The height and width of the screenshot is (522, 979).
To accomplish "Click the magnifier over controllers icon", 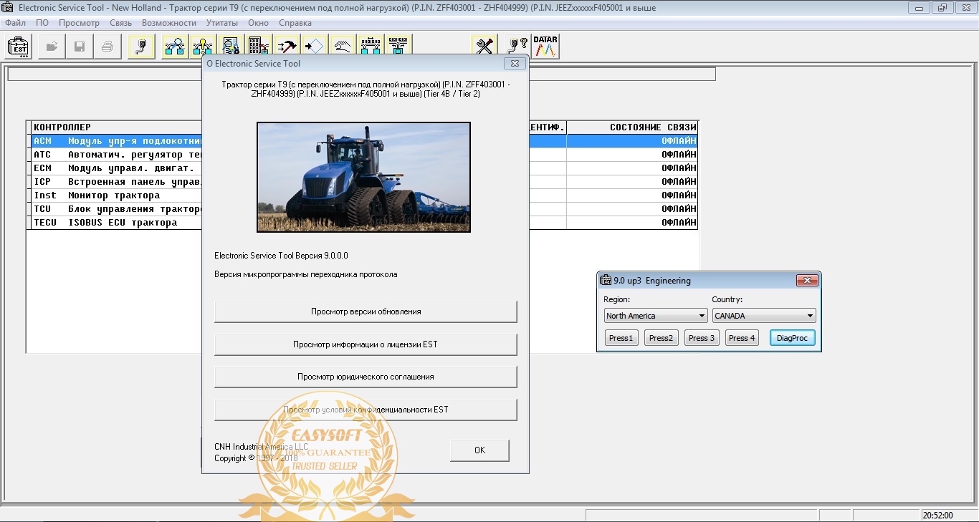I will [x=175, y=47].
